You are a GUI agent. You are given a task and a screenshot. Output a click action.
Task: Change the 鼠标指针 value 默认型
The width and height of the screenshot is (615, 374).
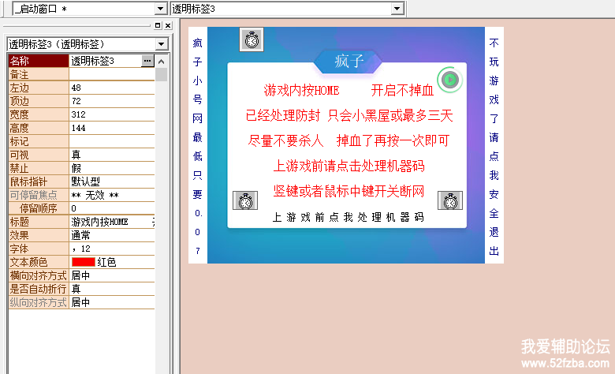pyautogui.click(x=112, y=181)
